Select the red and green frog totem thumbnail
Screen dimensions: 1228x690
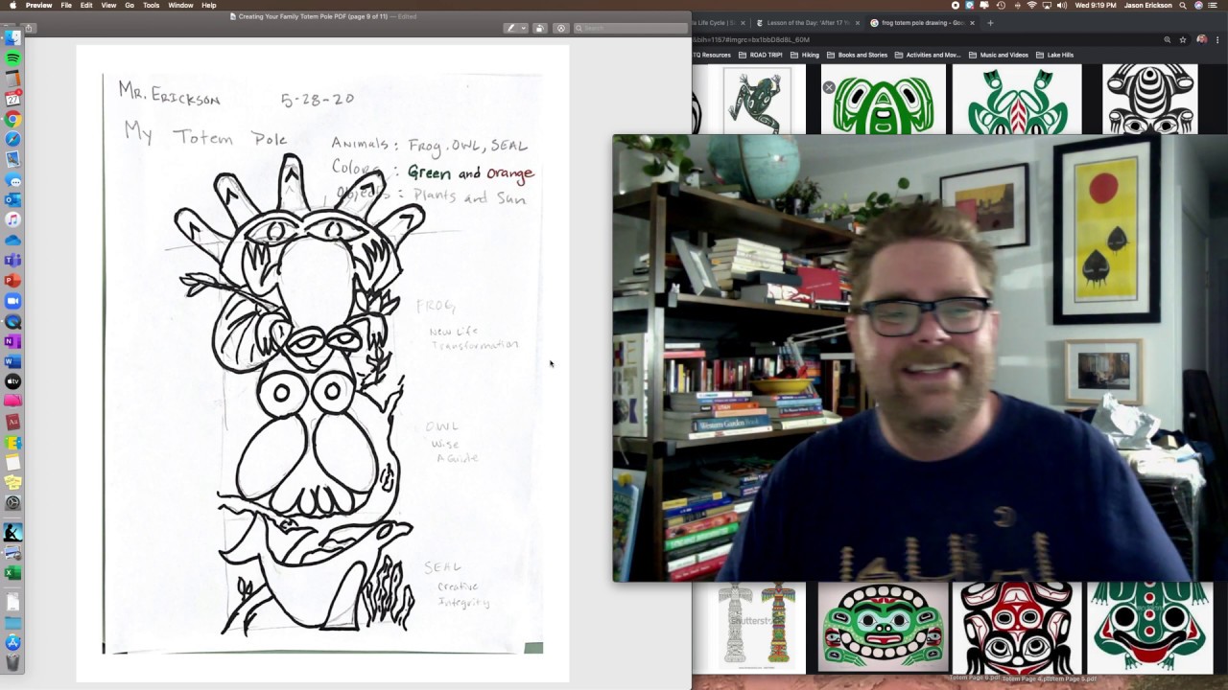click(1017, 100)
